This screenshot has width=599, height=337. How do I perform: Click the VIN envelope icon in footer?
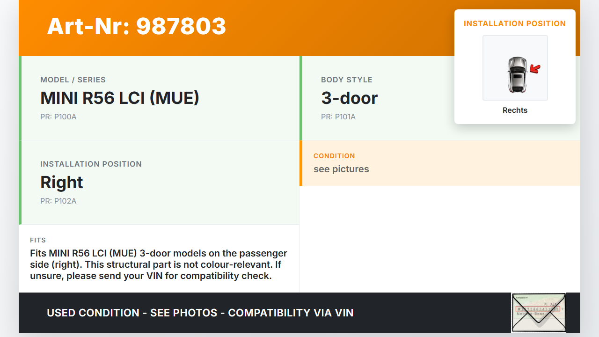(x=539, y=312)
